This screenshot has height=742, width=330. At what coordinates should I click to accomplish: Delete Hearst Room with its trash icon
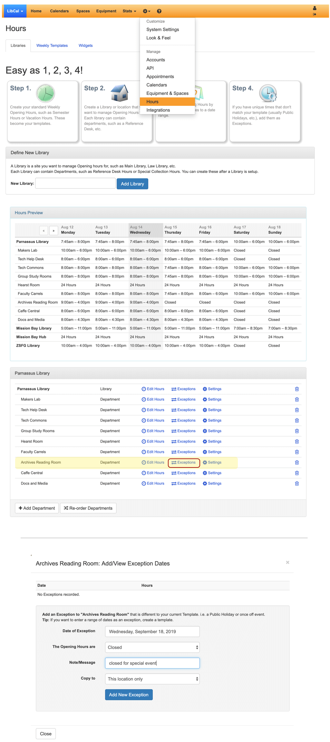[x=297, y=441]
